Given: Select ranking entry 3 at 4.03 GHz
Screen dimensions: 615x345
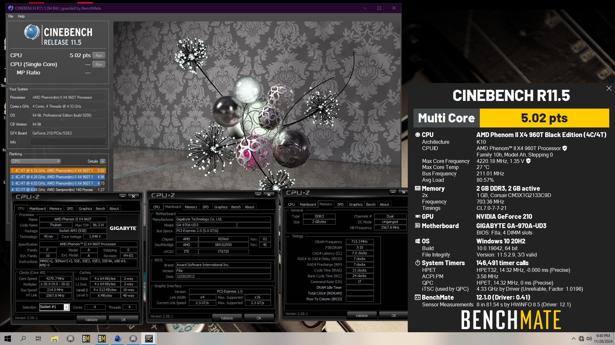Looking at the screenshot, I should [58, 183].
